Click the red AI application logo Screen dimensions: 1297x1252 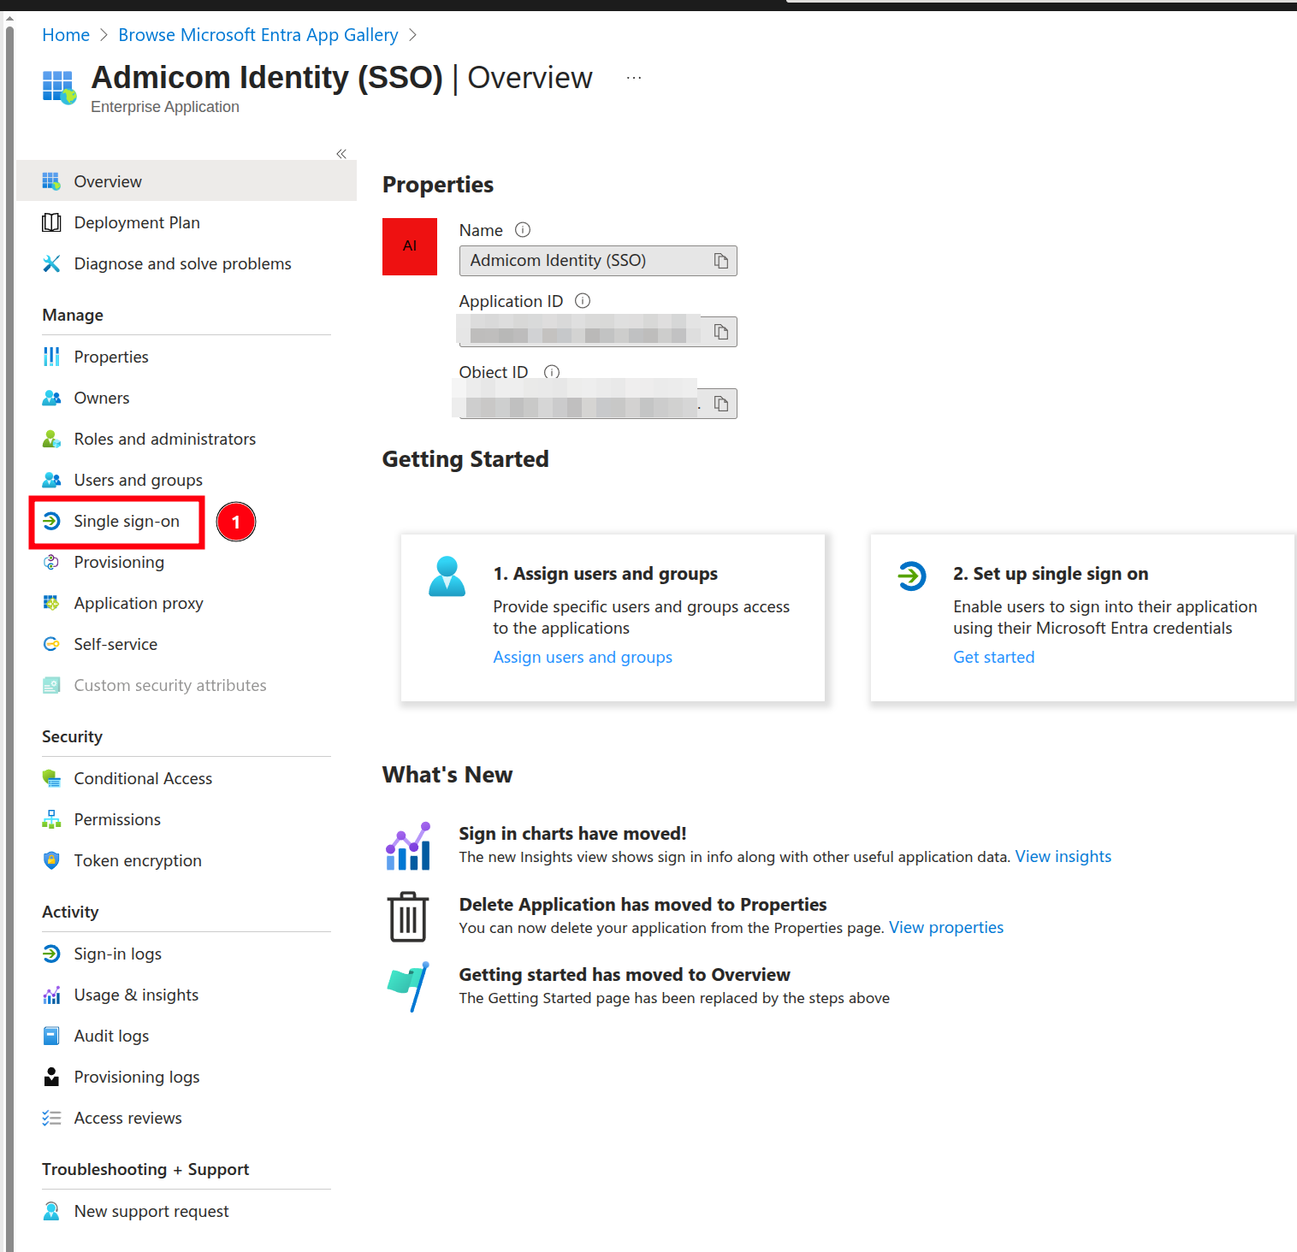click(410, 246)
